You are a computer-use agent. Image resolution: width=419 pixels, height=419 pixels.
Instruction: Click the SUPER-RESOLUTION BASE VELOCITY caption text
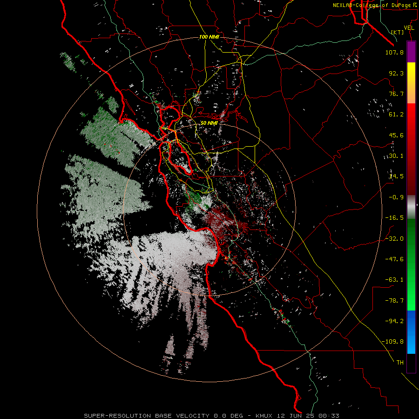pyautogui.click(x=147, y=416)
